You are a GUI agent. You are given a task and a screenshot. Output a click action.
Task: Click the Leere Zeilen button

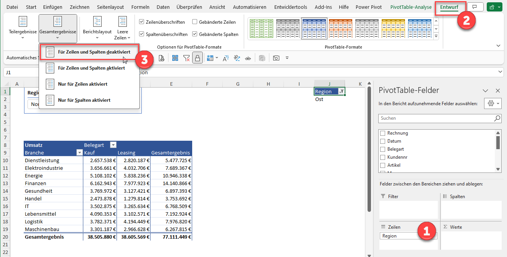(x=122, y=29)
